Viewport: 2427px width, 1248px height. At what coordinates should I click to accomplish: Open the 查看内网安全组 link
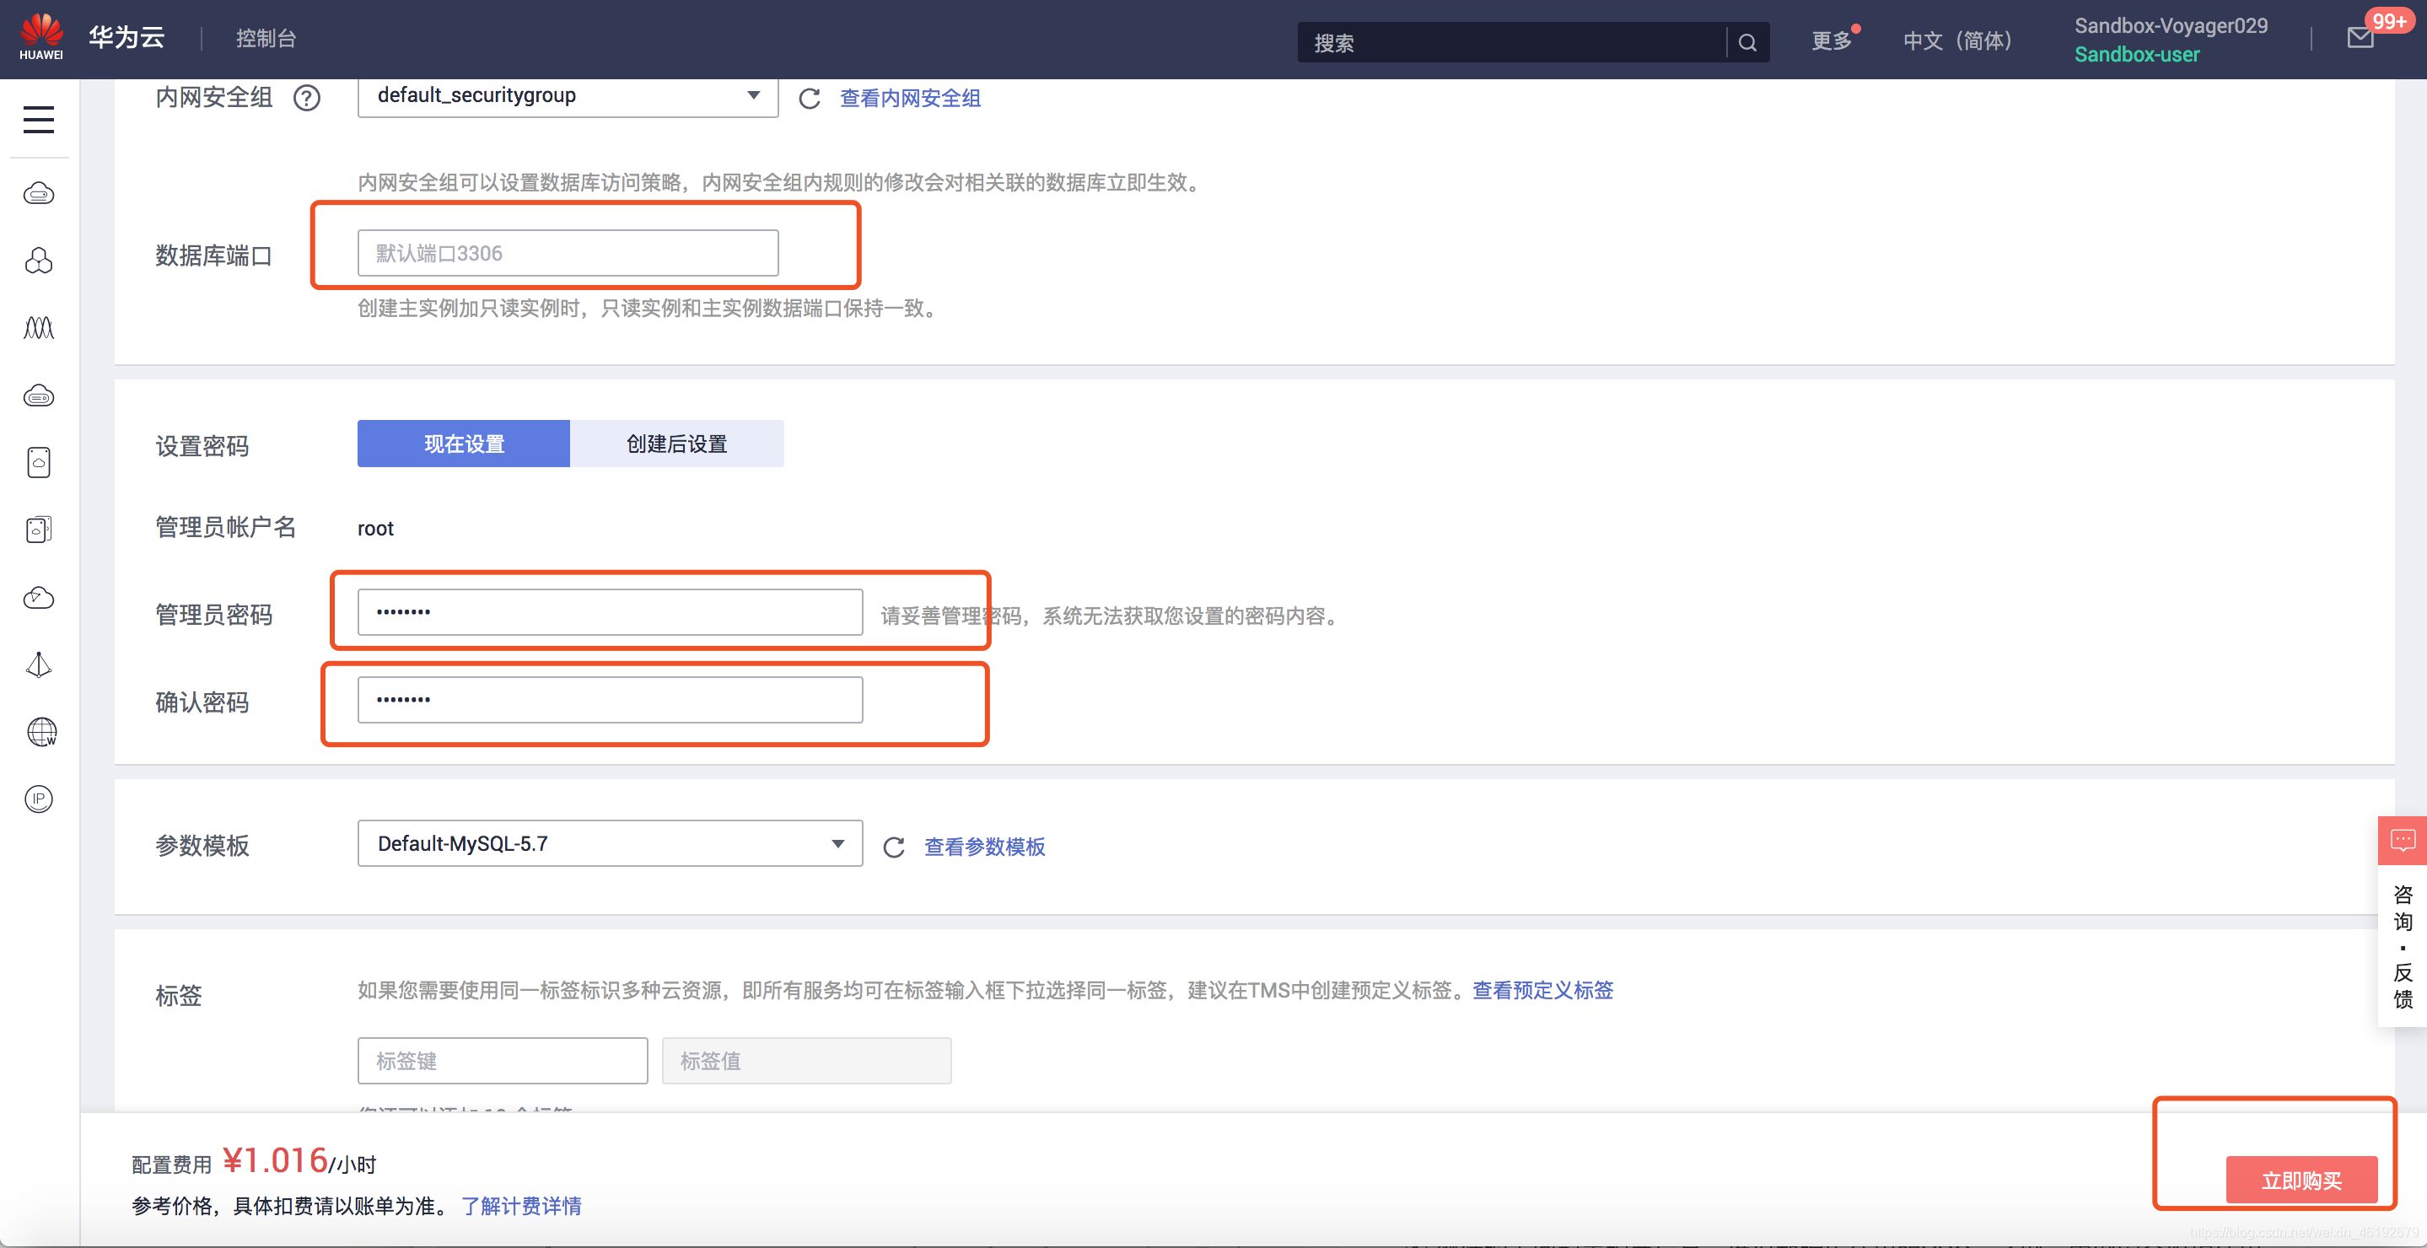(x=910, y=98)
